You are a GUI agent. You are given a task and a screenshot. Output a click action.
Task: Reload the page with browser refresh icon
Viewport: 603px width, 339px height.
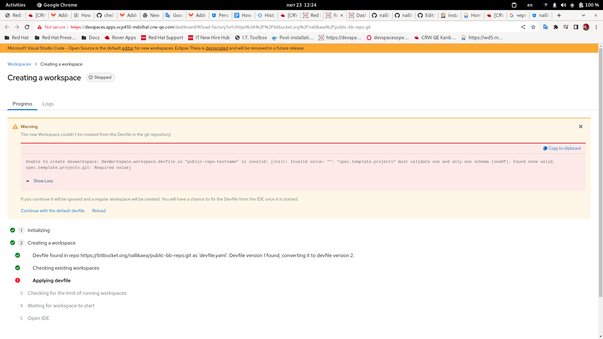pos(27,27)
